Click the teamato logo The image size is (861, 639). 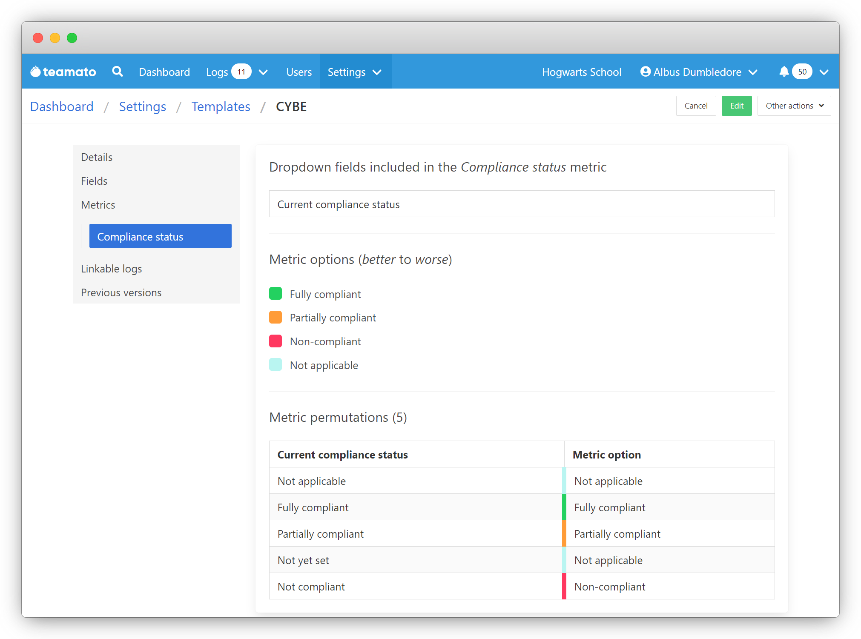[63, 72]
